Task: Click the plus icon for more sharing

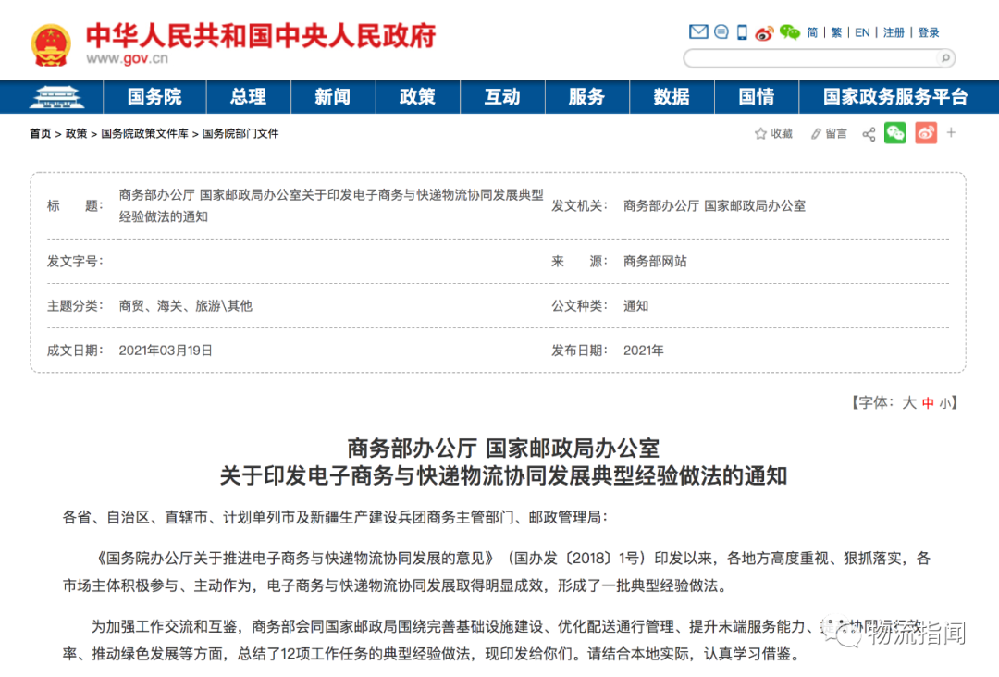Action: click(951, 132)
